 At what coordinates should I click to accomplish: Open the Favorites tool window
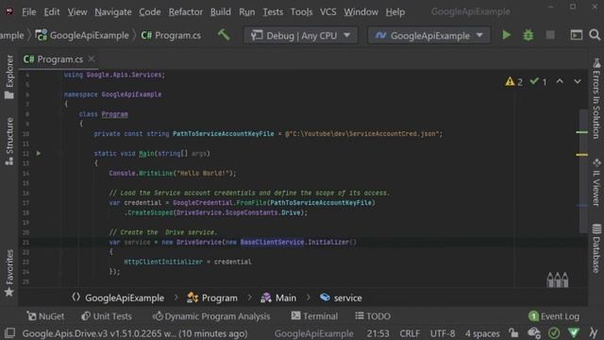coord(9,273)
